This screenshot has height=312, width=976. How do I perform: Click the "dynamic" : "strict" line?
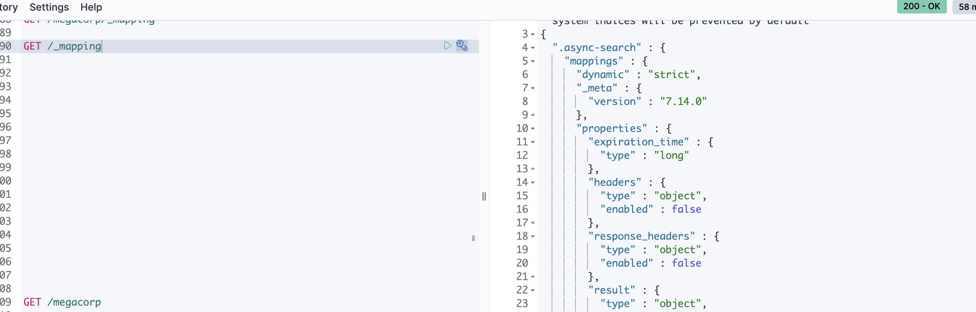point(638,75)
